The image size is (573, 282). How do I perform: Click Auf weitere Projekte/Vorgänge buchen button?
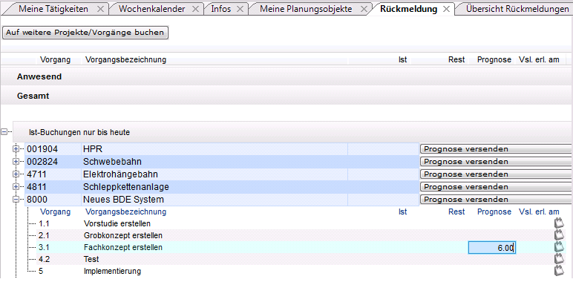tap(85, 33)
